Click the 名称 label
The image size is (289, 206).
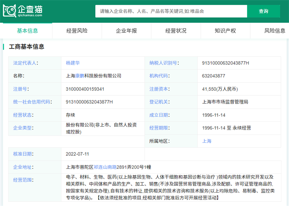(x=19, y=76)
